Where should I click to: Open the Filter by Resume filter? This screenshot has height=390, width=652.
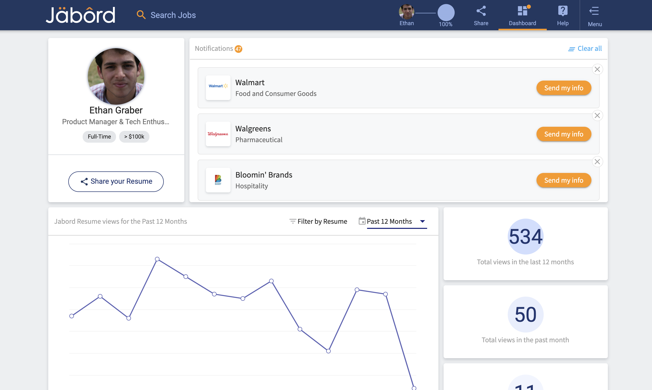(318, 221)
